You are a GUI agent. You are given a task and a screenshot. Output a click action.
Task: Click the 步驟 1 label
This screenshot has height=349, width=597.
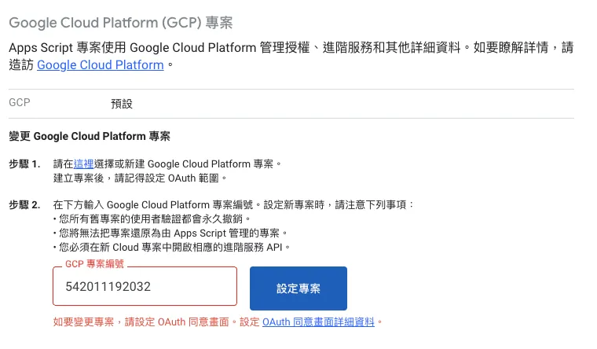[24, 164]
